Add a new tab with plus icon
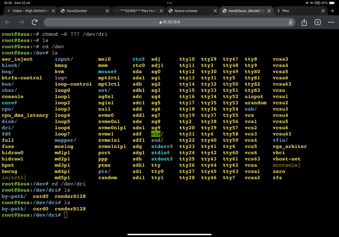 coord(332,11)
